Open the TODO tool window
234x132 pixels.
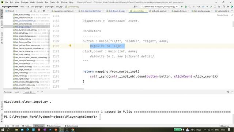click(x=16, y=126)
